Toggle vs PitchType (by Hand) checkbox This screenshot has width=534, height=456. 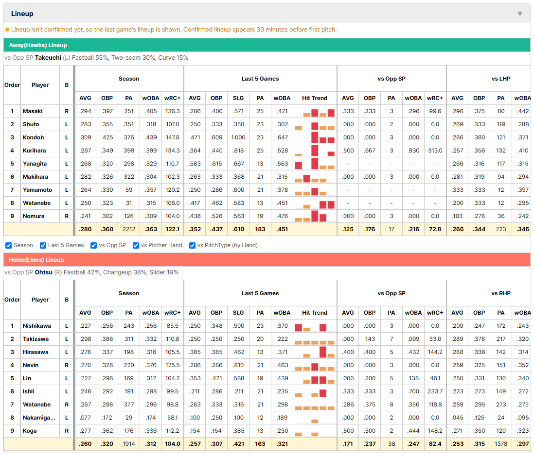click(x=193, y=246)
